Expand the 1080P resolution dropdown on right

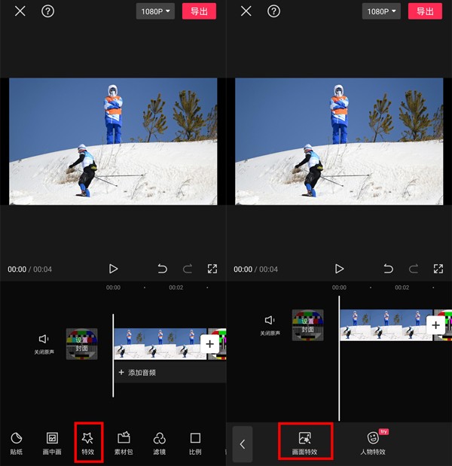pyautogui.click(x=381, y=11)
